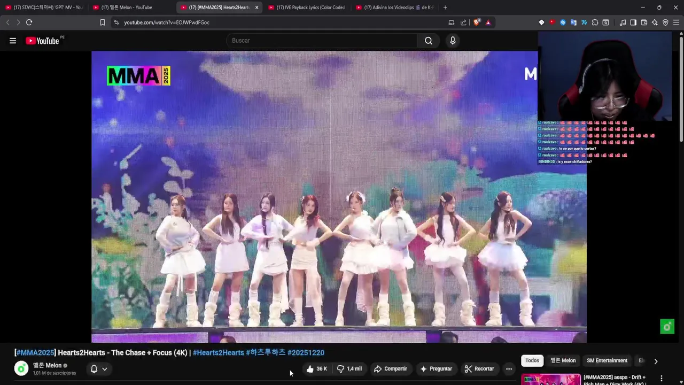Select the SM Entertainment filter chip
The height and width of the screenshot is (385, 684).
607,360
